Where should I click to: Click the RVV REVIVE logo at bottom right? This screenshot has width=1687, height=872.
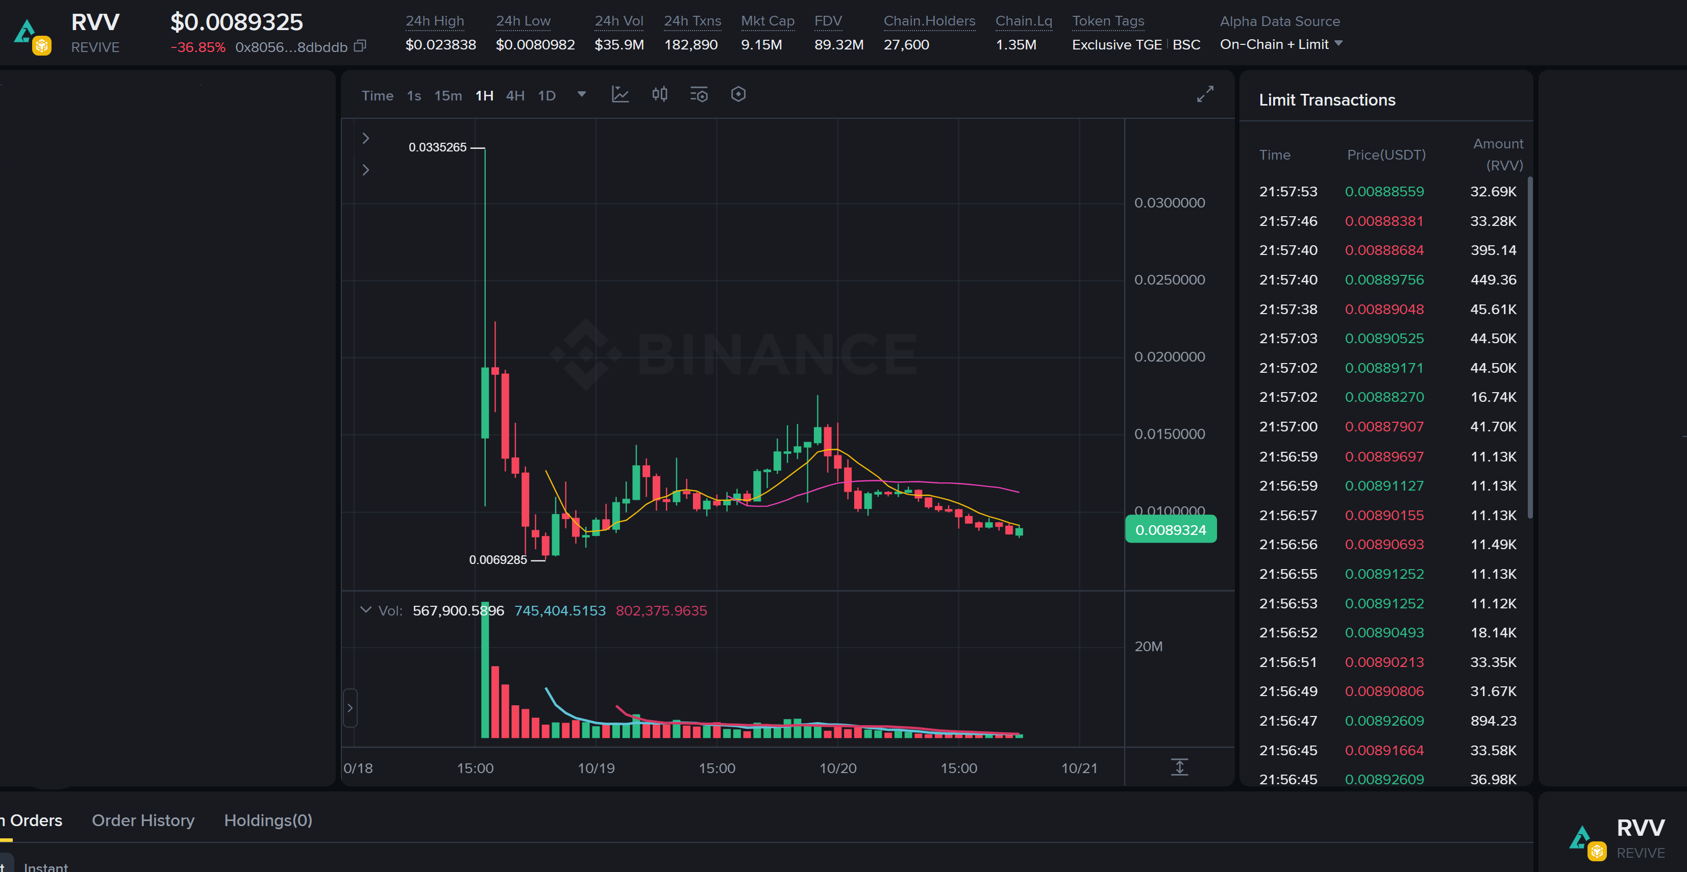point(1587,842)
